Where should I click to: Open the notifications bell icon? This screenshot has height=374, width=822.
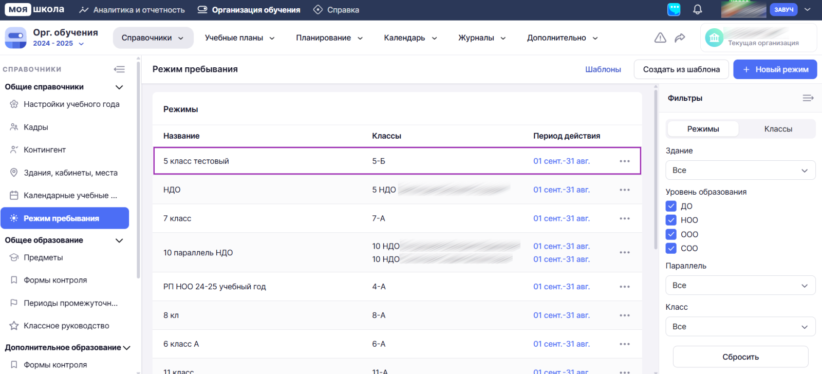[697, 10]
